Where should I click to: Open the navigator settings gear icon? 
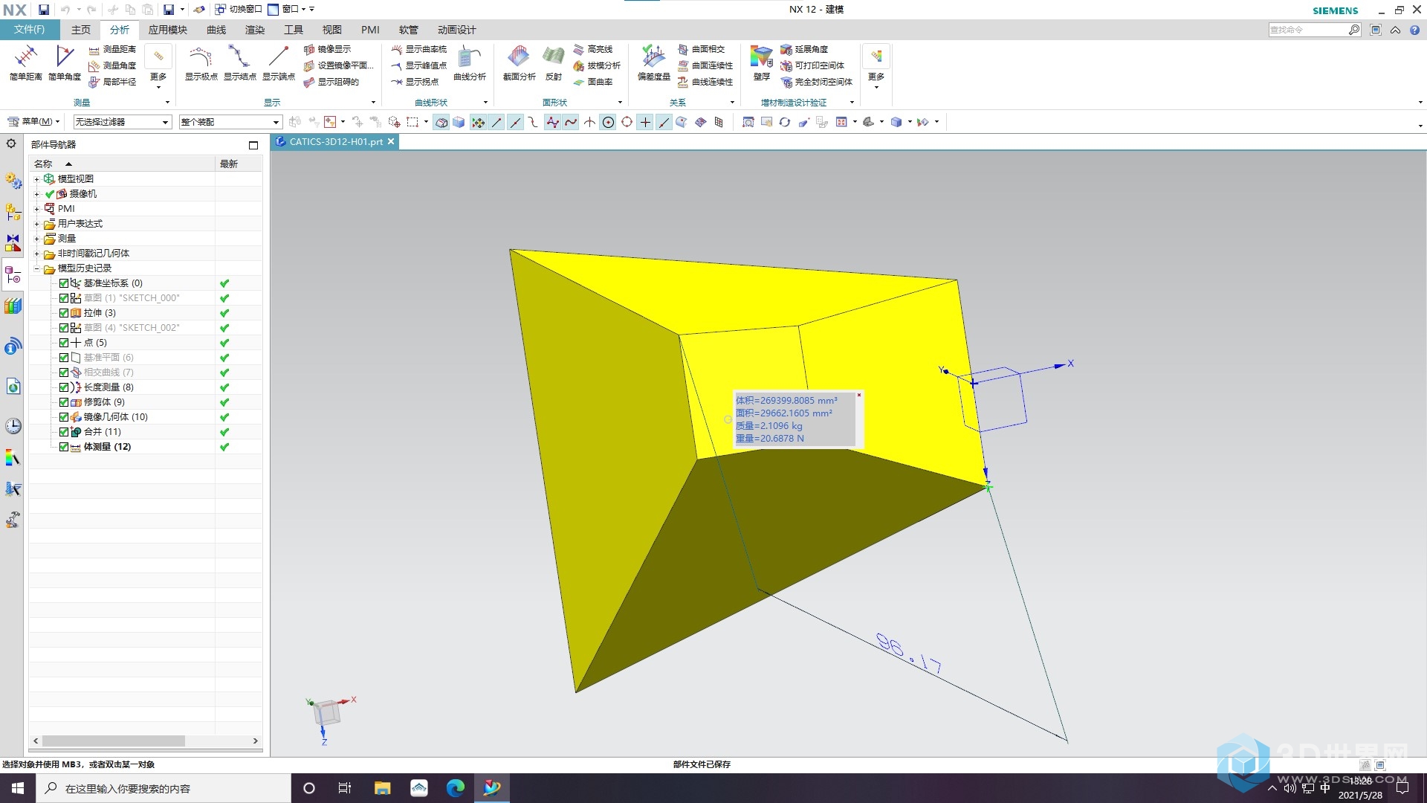click(x=11, y=143)
